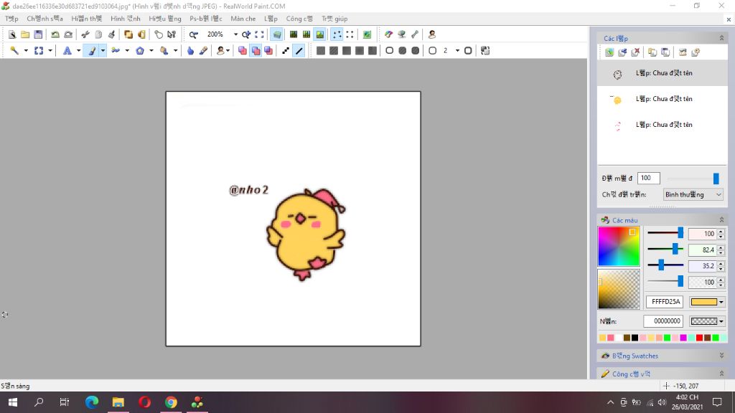Select the magic wand tool
Screen dimensions: 735x413
[x=14, y=51]
